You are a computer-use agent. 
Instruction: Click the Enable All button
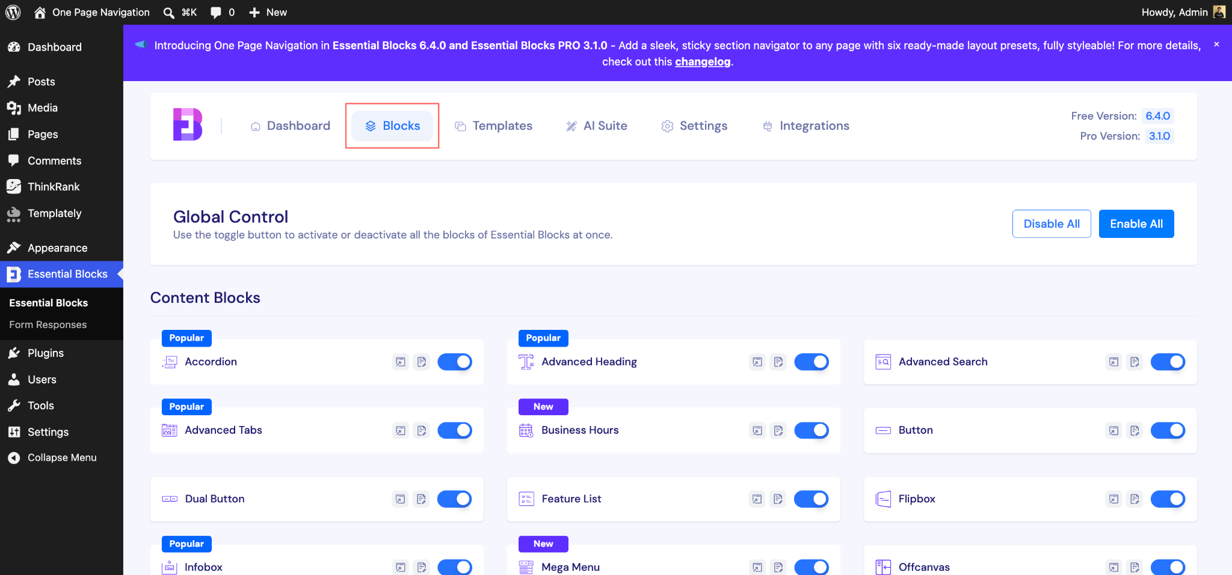tap(1136, 224)
